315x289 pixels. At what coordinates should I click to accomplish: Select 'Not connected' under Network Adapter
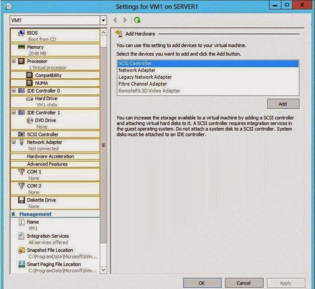[43, 149]
